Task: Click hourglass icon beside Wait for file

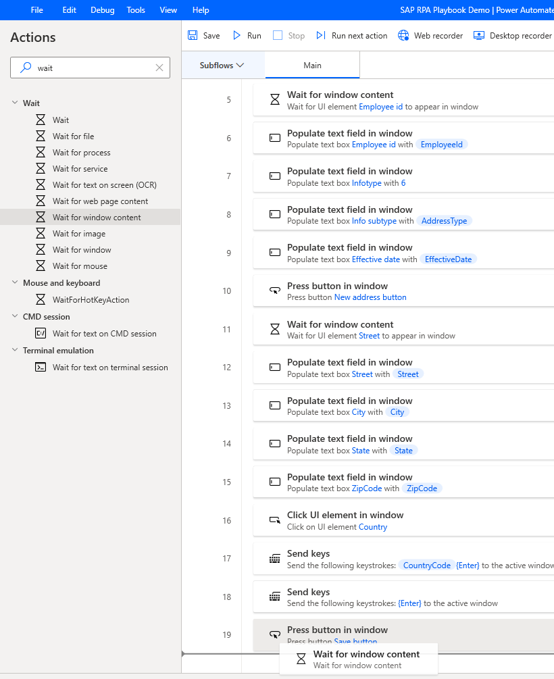Action: coord(41,136)
